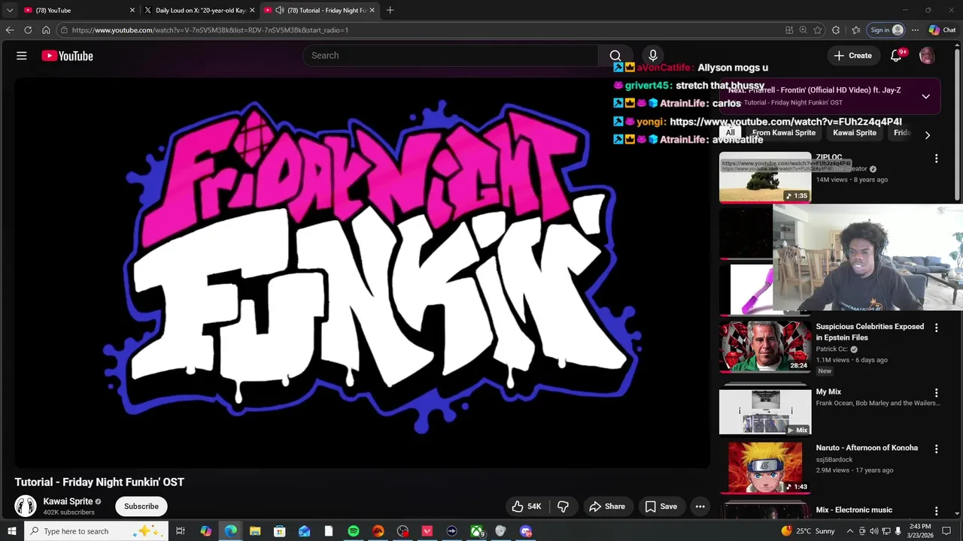The image size is (963, 541).
Task: Open the Windows Start menu
Action: coord(11,531)
